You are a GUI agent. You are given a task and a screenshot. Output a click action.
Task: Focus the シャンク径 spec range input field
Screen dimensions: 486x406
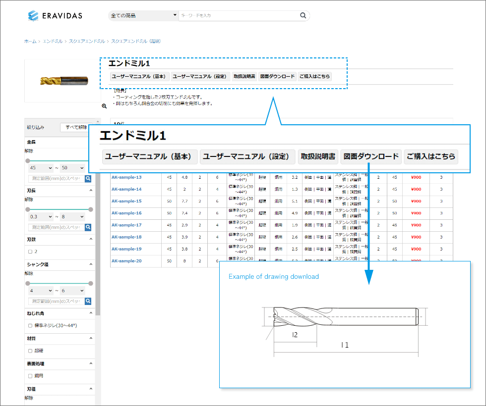click(57, 301)
